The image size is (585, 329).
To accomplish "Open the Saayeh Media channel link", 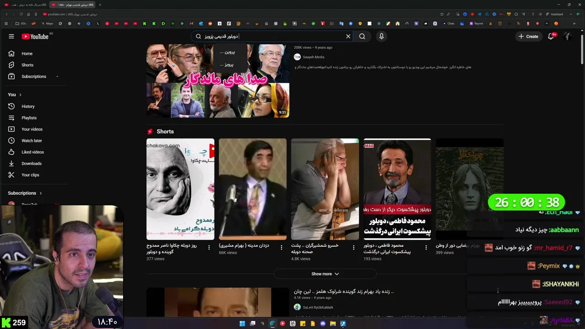I will tap(314, 57).
